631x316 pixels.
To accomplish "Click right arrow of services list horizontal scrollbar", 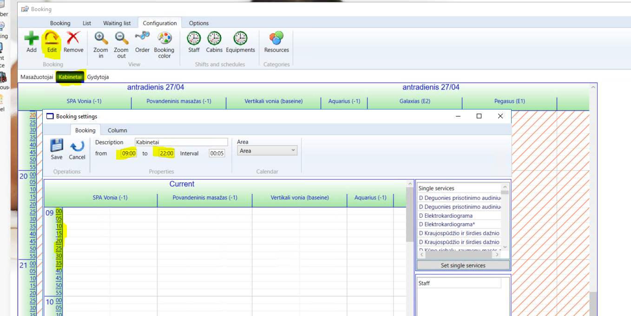I will point(497,255).
